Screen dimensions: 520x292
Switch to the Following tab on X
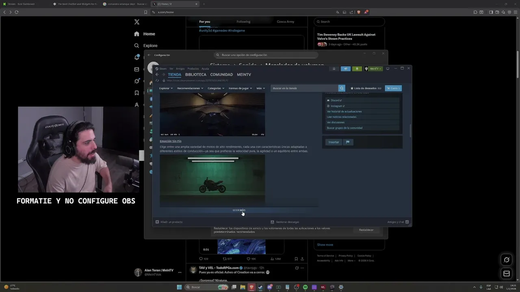point(243,21)
